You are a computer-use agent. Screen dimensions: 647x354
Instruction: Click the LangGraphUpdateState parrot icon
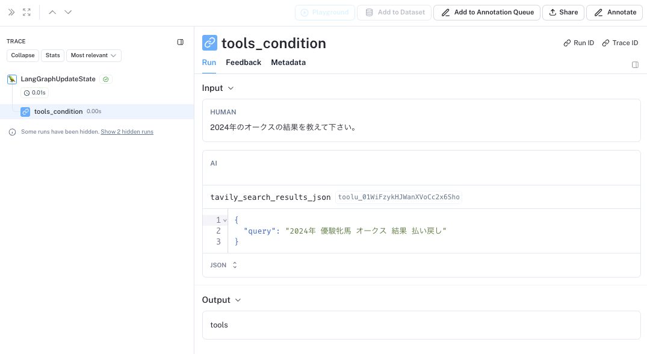[12, 79]
